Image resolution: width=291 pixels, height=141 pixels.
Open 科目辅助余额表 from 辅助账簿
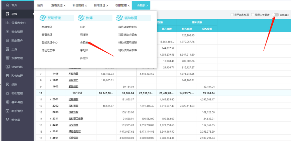(x=128, y=35)
